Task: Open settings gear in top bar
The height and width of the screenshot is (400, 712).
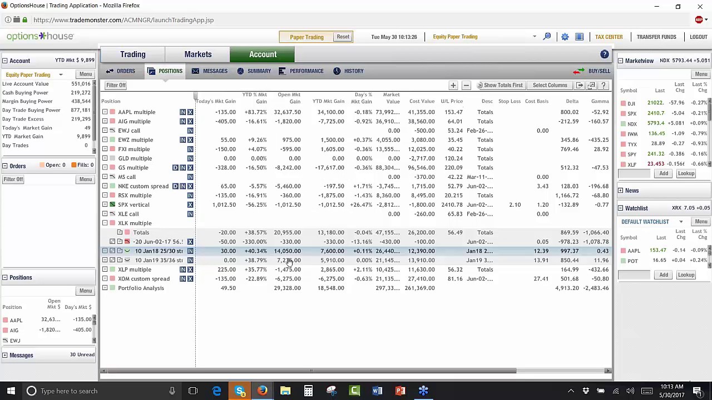Action: [565, 37]
